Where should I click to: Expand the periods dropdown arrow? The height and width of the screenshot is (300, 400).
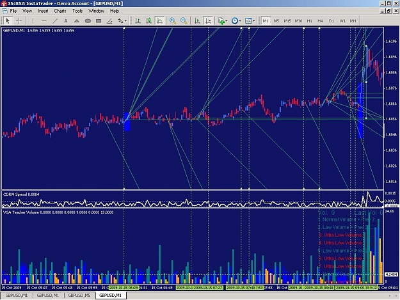[x=240, y=21]
